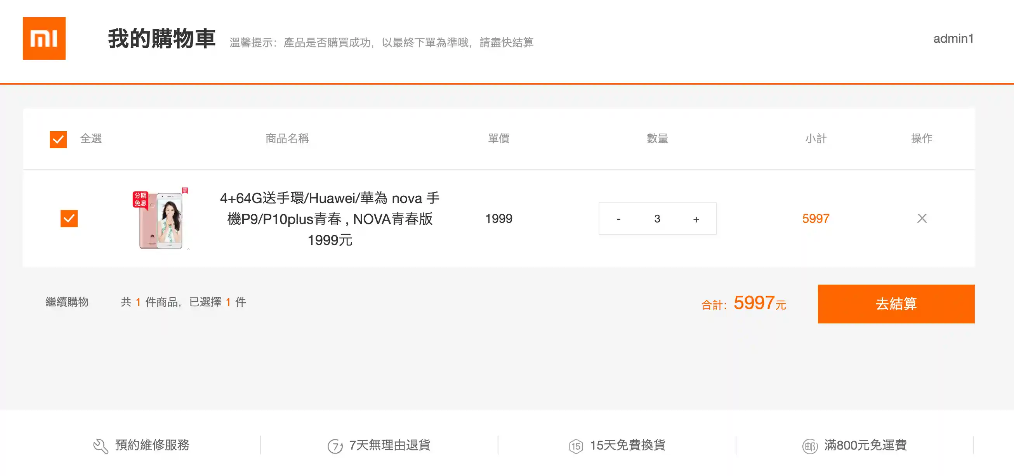Screen dimensions: 1014x476
Task: Click the 預約維修服務 text
Action: [152, 445]
